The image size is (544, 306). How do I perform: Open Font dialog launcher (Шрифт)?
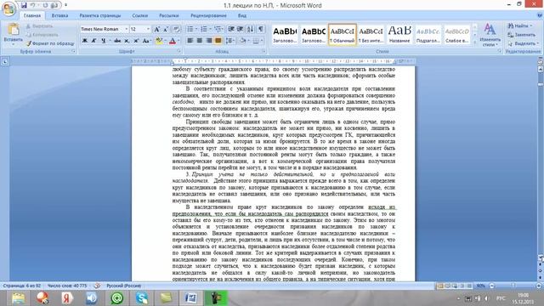pyautogui.click(x=179, y=51)
